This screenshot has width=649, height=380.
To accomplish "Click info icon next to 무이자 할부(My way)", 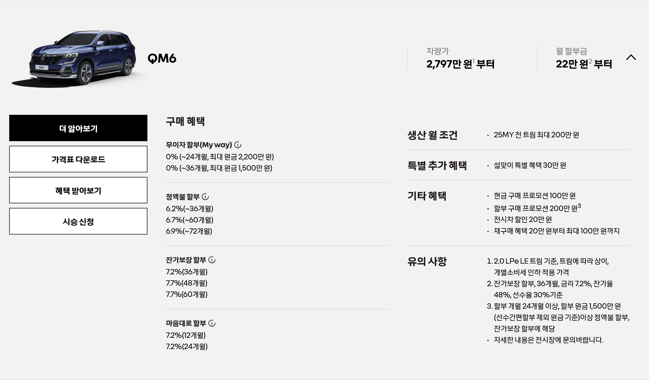I will click(x=238, y=145).
